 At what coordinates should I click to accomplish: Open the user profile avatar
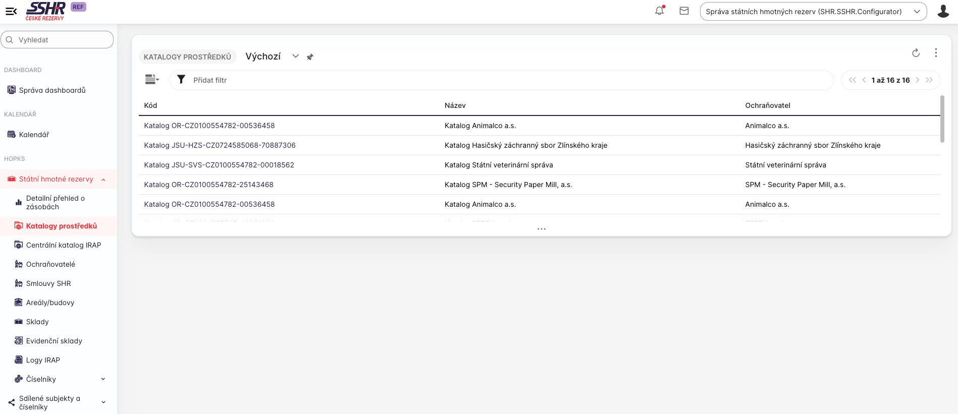click(x=943, y=11)
